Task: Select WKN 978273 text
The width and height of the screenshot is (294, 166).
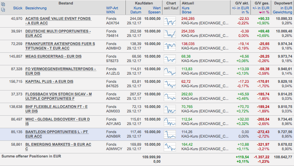Action: point(112,61)
